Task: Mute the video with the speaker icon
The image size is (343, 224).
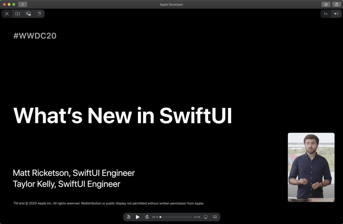Action: click(336, 14)
